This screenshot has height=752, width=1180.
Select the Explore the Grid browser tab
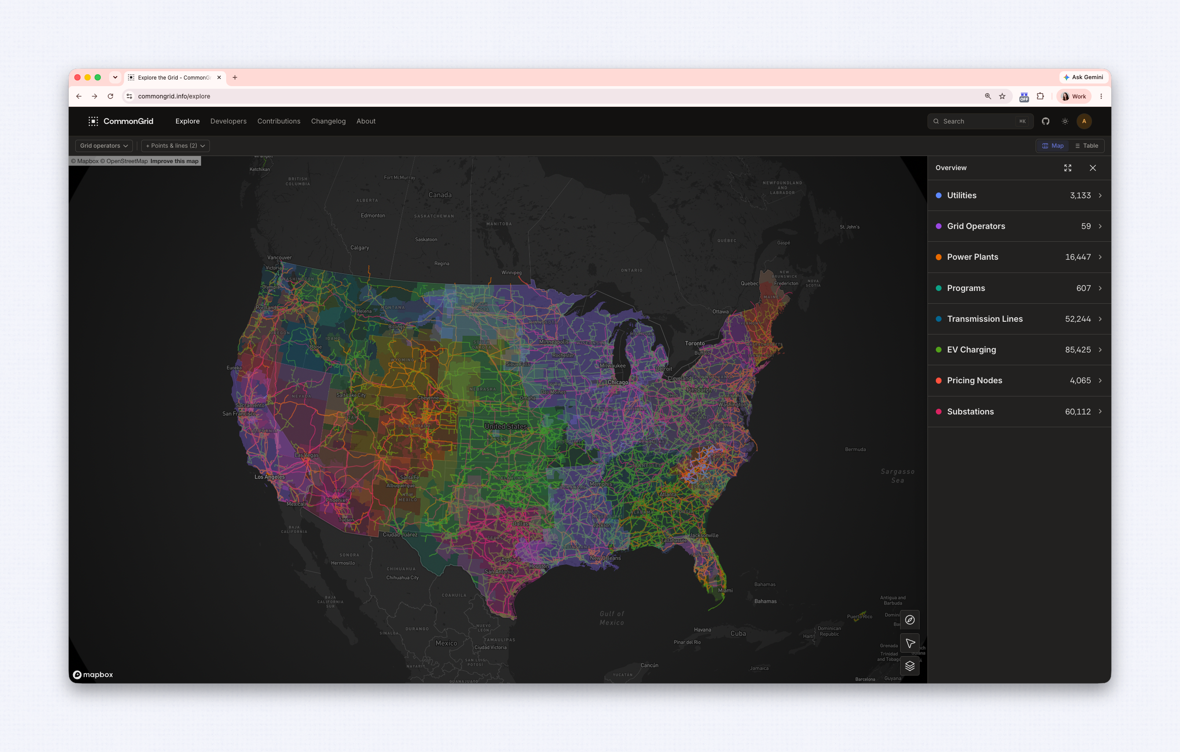pyautogui.click(x=175, y=77)
